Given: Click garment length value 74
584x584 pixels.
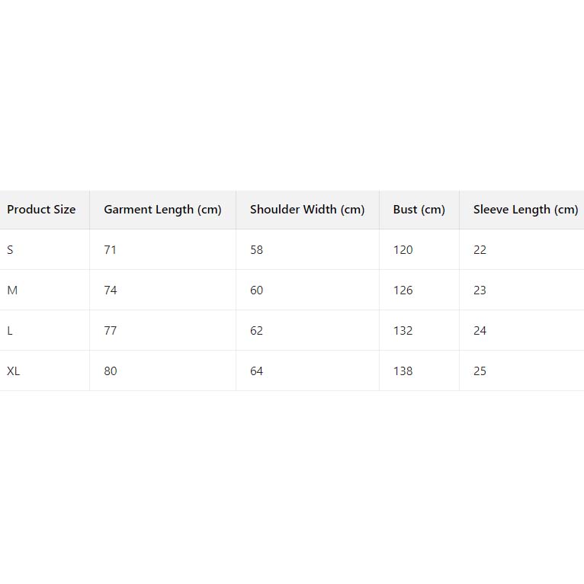Looking at the screenshot, I should [x=111, y=290].
